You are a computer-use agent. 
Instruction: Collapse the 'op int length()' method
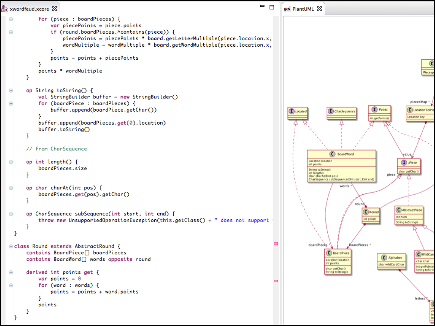[x=11, y=162]
